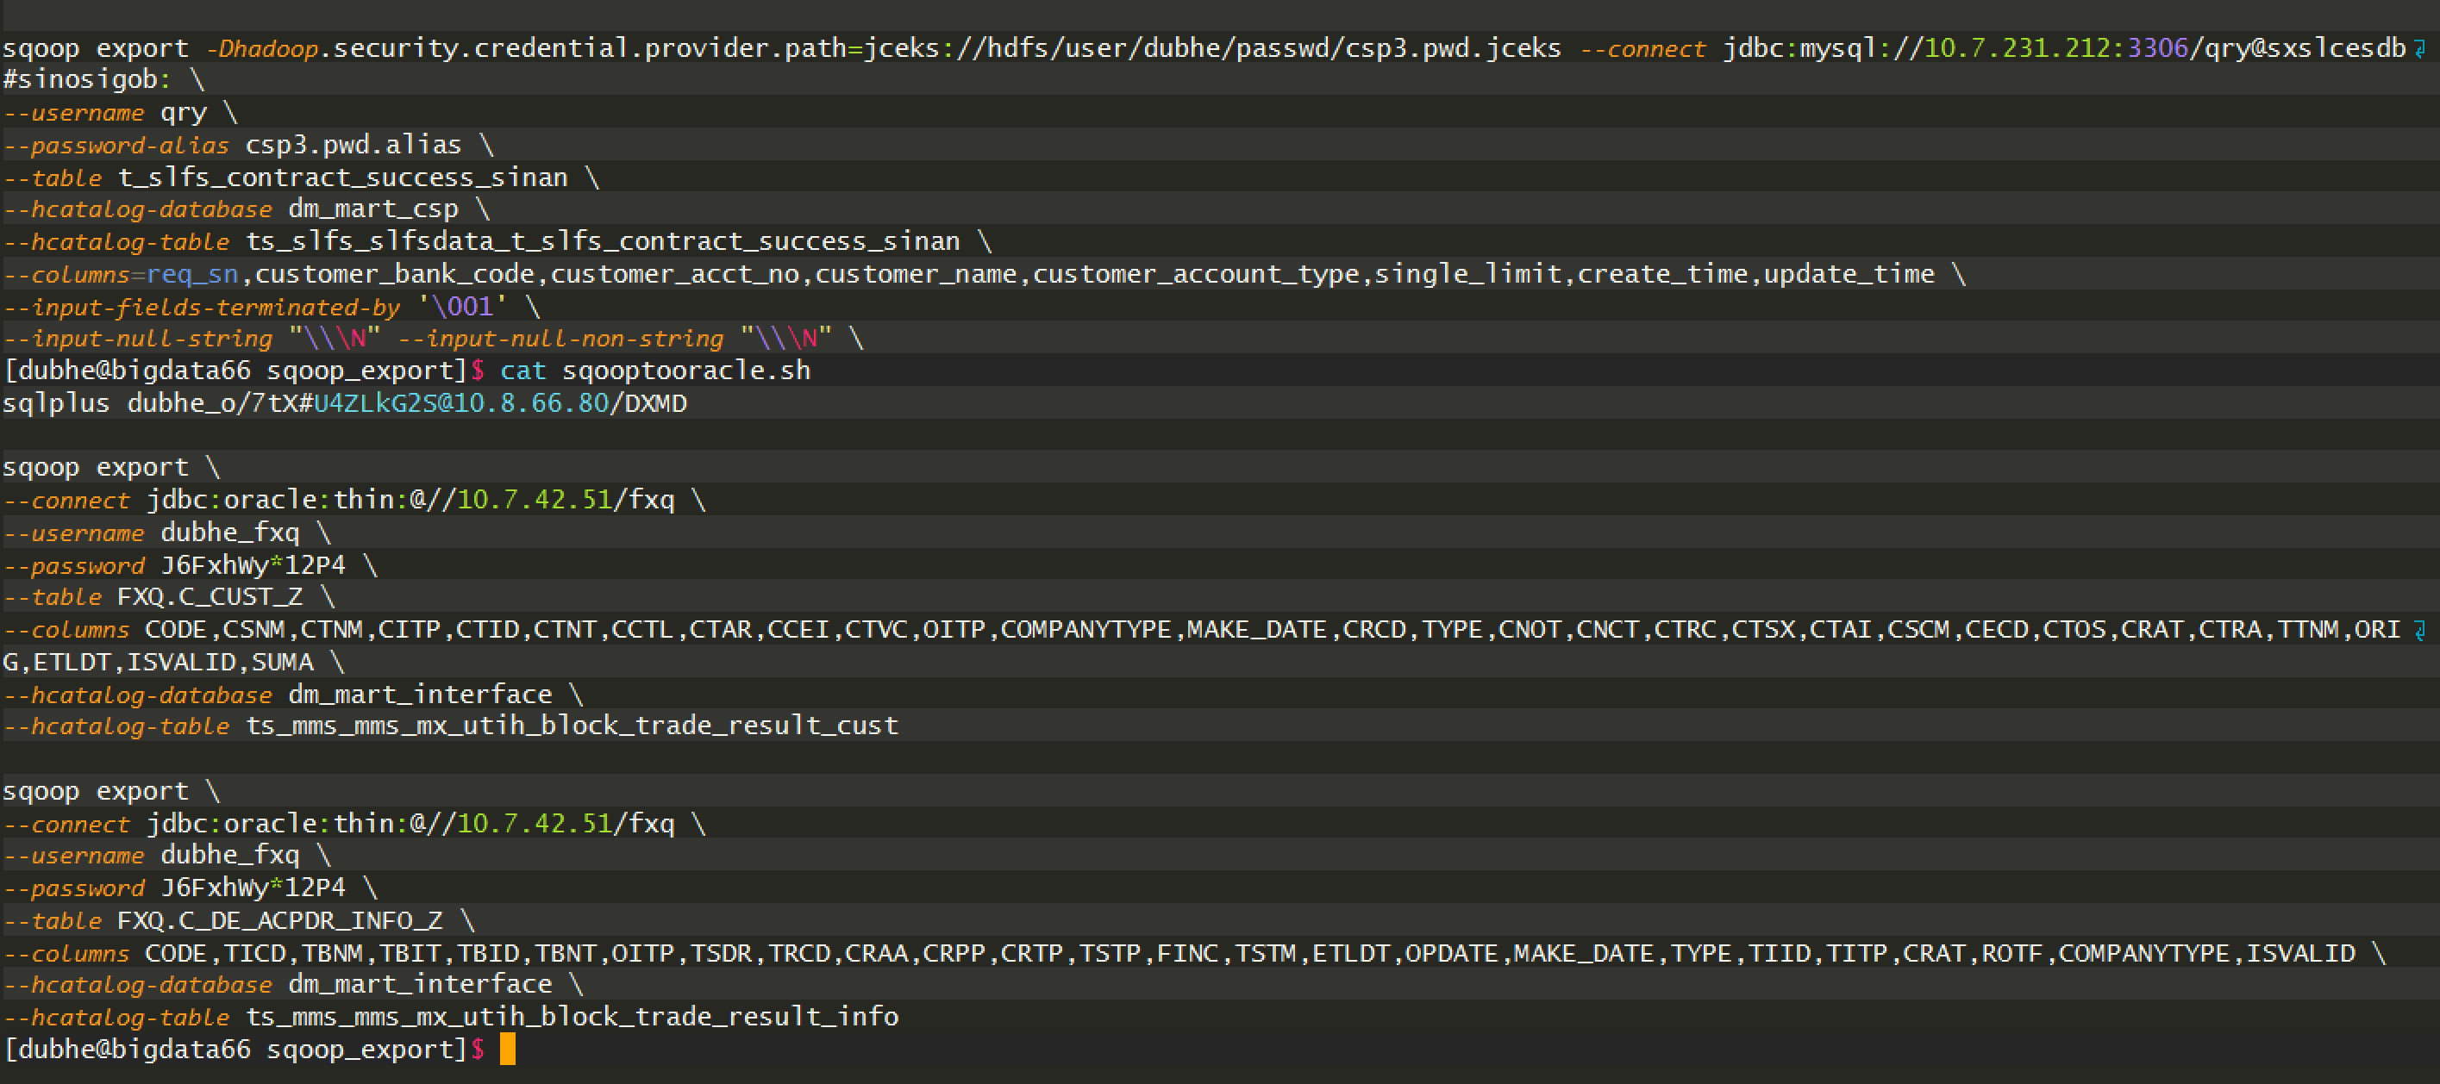The height and width of the screenshot is (1084, 2440).
Task: Click table name t_slfs_contract_success_sinan
Action: click(342, 177)
